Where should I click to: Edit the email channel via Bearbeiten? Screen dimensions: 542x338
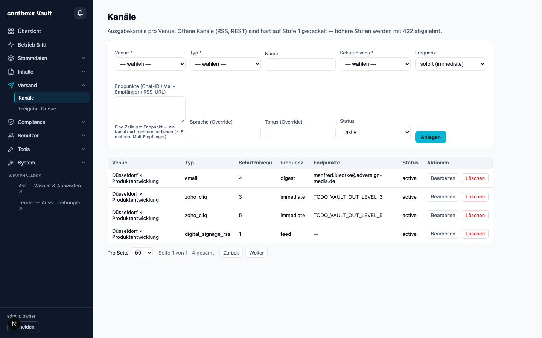click(443, 178)
